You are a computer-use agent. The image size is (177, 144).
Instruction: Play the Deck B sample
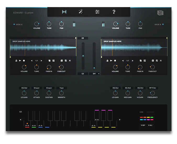(111, 60)
